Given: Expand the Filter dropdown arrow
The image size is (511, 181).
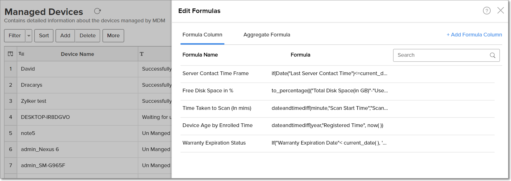Looking at the screenshot, I should click(x=29, y=36).
